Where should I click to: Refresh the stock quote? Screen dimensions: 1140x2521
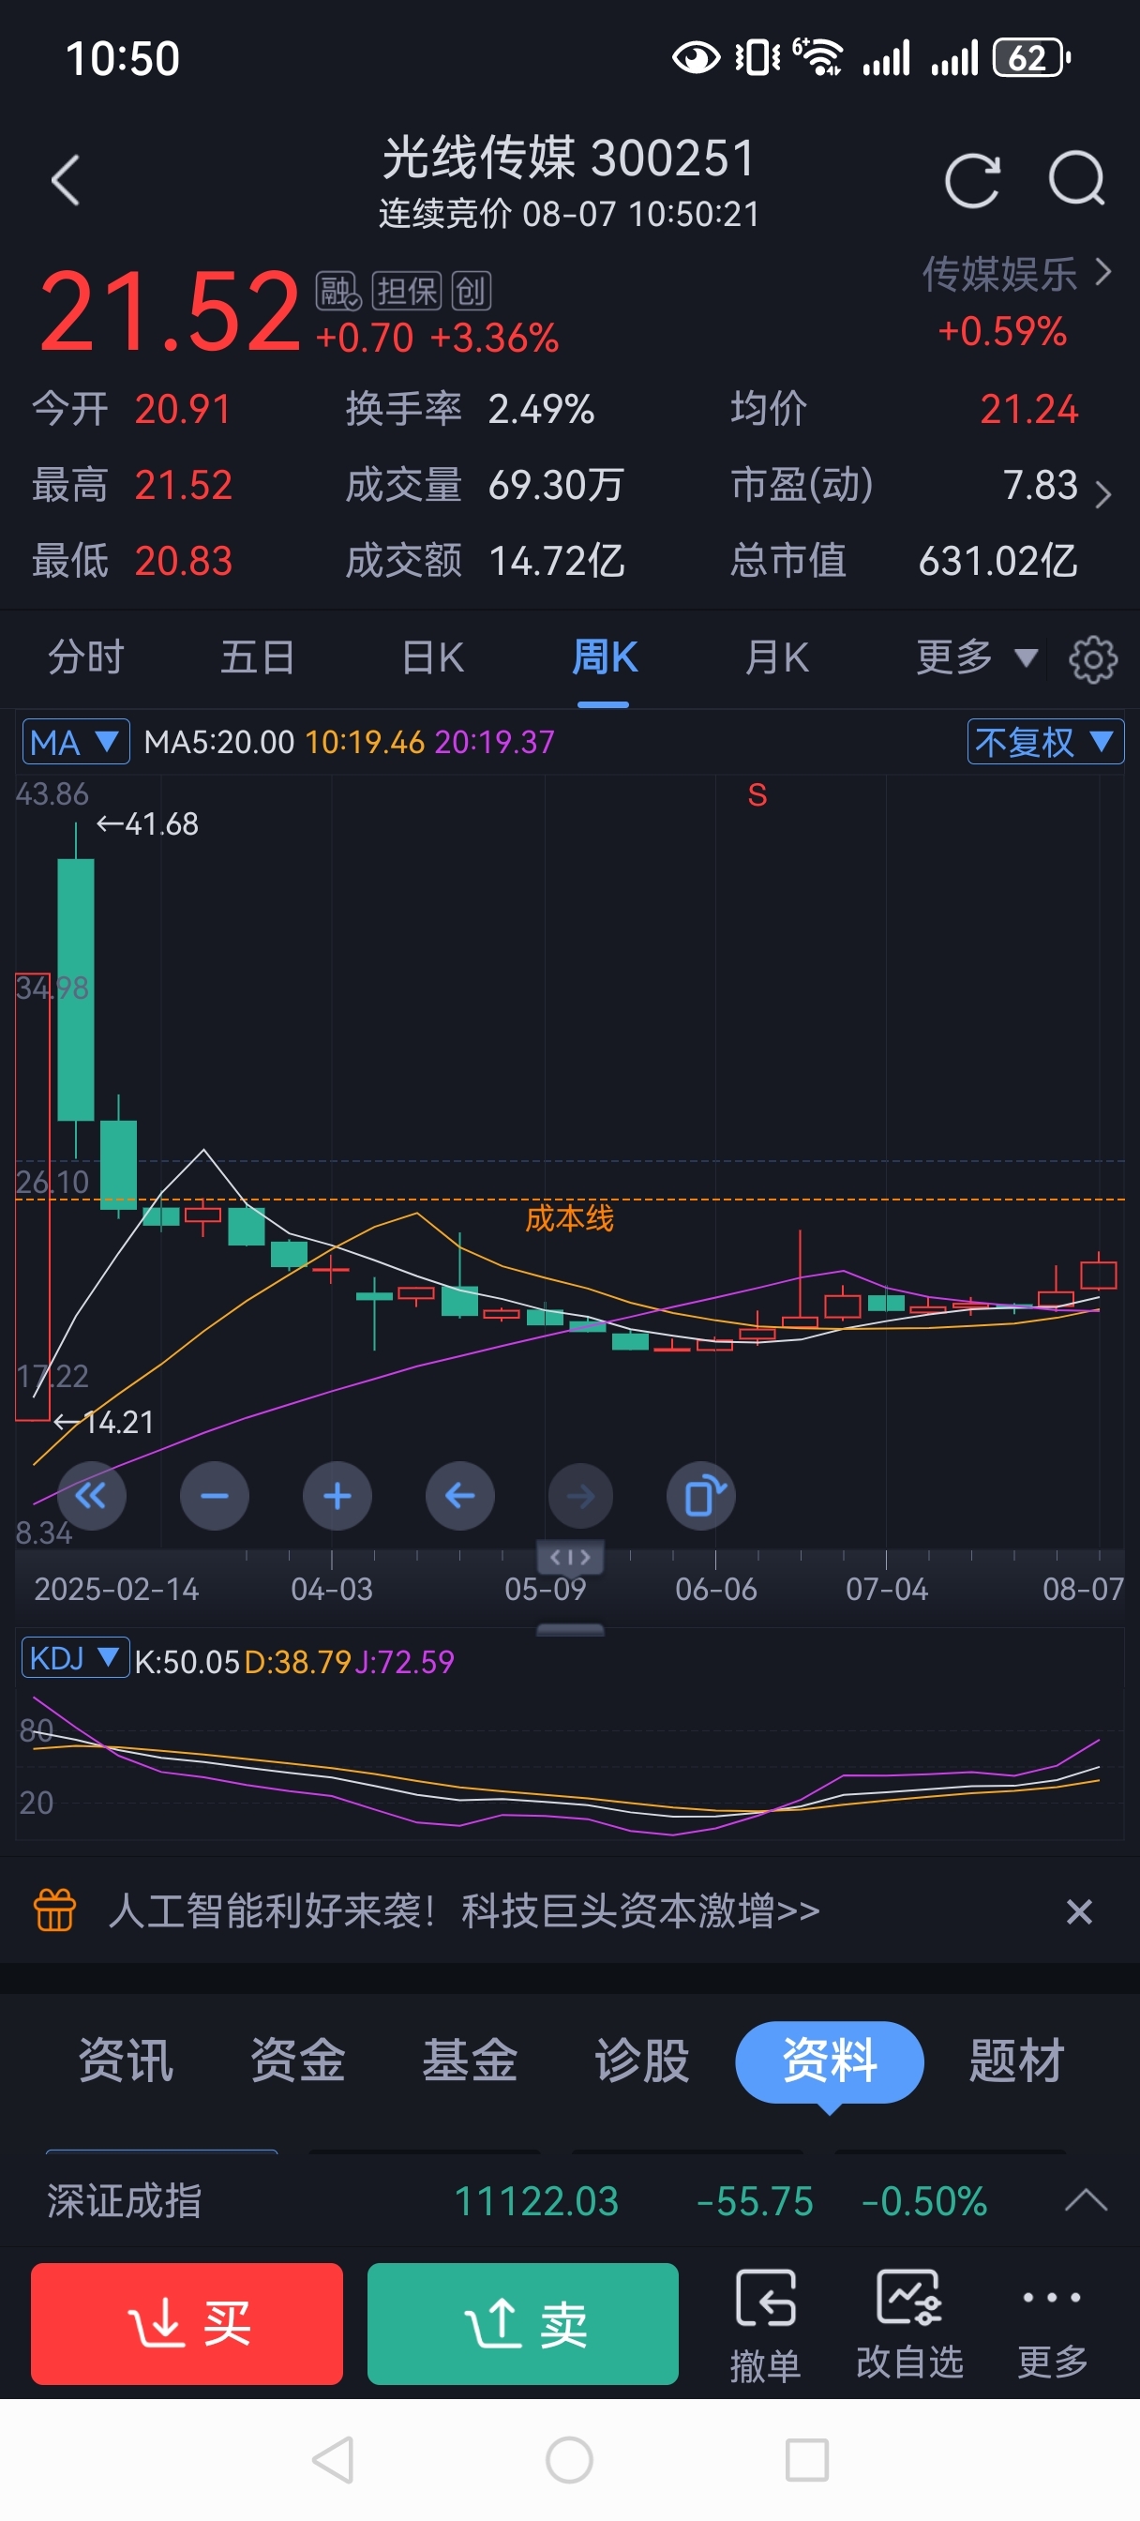click(x=971, y=181)
